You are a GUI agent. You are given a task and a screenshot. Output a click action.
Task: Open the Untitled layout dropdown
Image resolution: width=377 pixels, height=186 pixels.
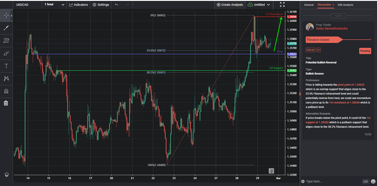(259, 4)
